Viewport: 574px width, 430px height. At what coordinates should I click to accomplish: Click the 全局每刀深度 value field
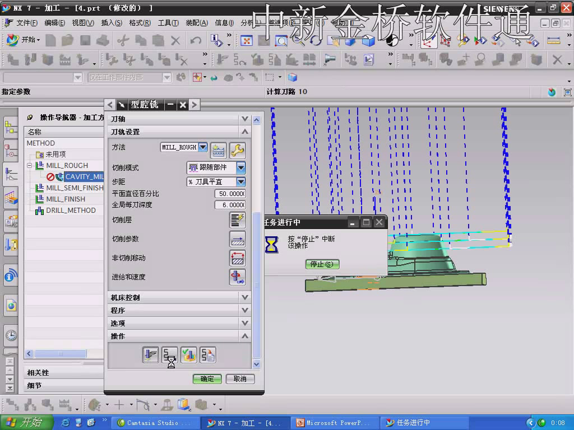230,205
